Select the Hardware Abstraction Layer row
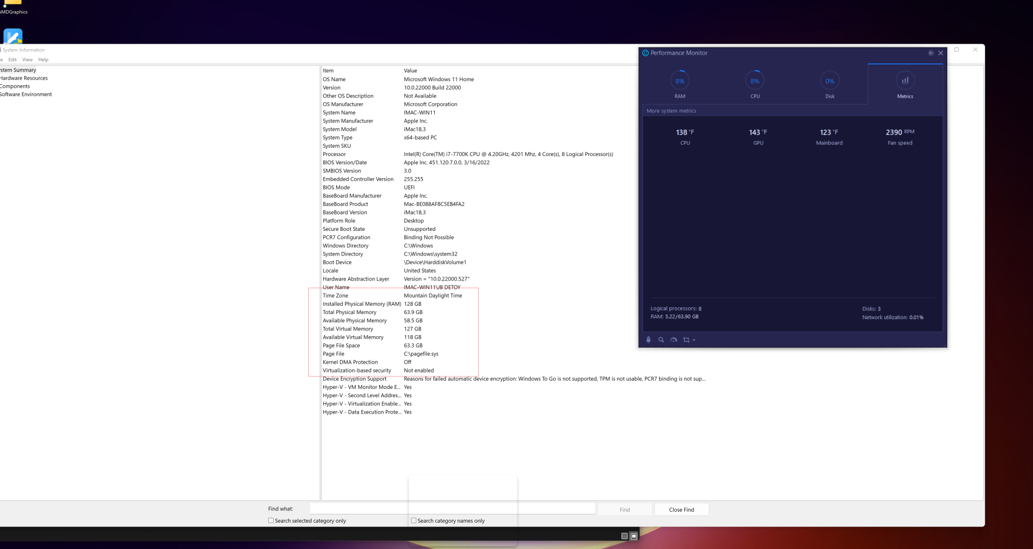The width and height of the screenshot is (1033, 549). pyautogui.click(x=396, y=279)
